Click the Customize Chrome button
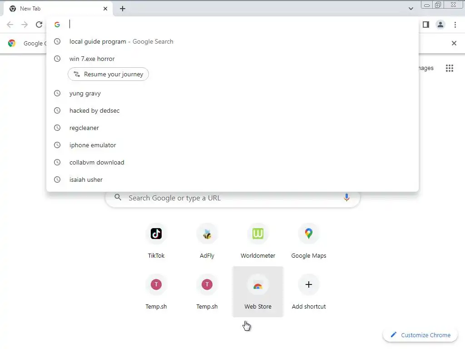The width and height of the screenshot is (465, 349). pos(420,335)
